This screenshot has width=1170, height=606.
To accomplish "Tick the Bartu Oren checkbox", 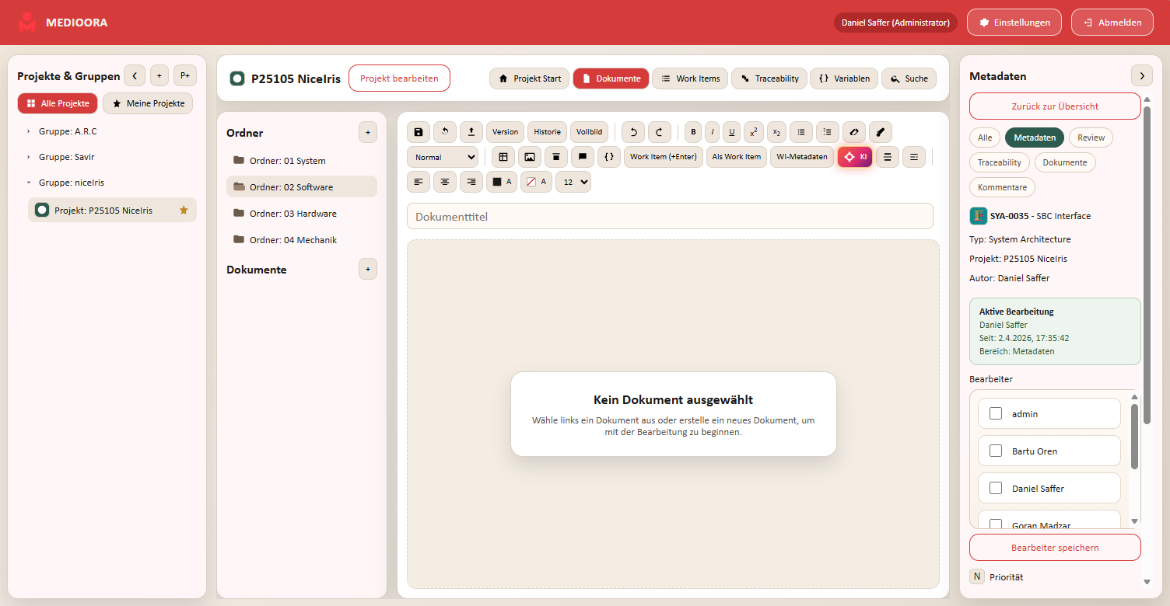I will point(996,451).
